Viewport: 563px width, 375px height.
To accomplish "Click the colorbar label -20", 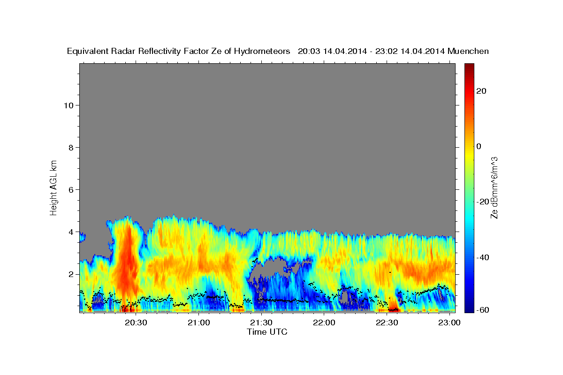I will (483, 202).
